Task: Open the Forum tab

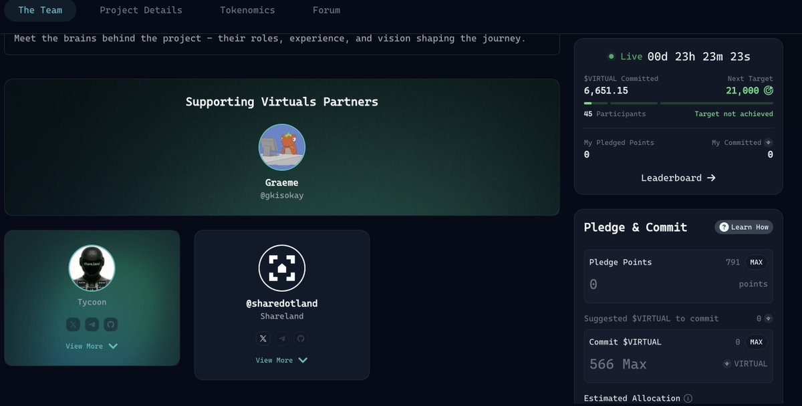Action: [326, 10]
